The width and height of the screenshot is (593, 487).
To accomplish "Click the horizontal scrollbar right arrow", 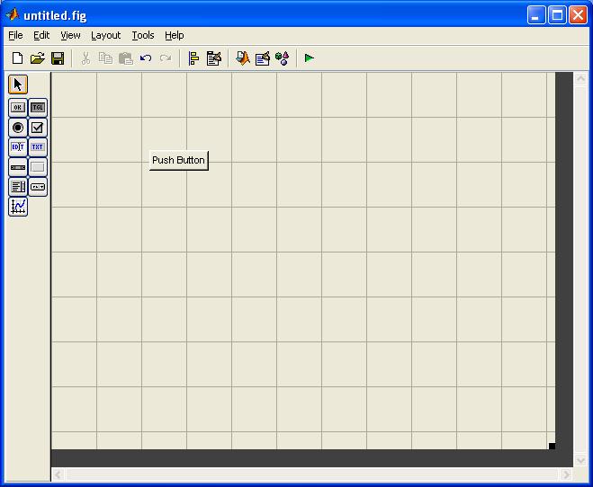I will point(566,474).
